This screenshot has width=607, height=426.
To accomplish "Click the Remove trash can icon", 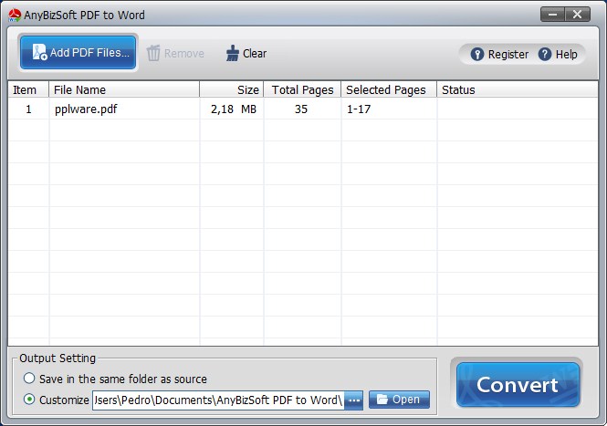I will pos(153,53).
